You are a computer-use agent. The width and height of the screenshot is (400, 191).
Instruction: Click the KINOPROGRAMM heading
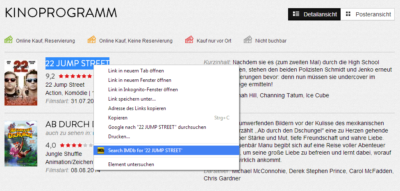(x=61, y=13)
